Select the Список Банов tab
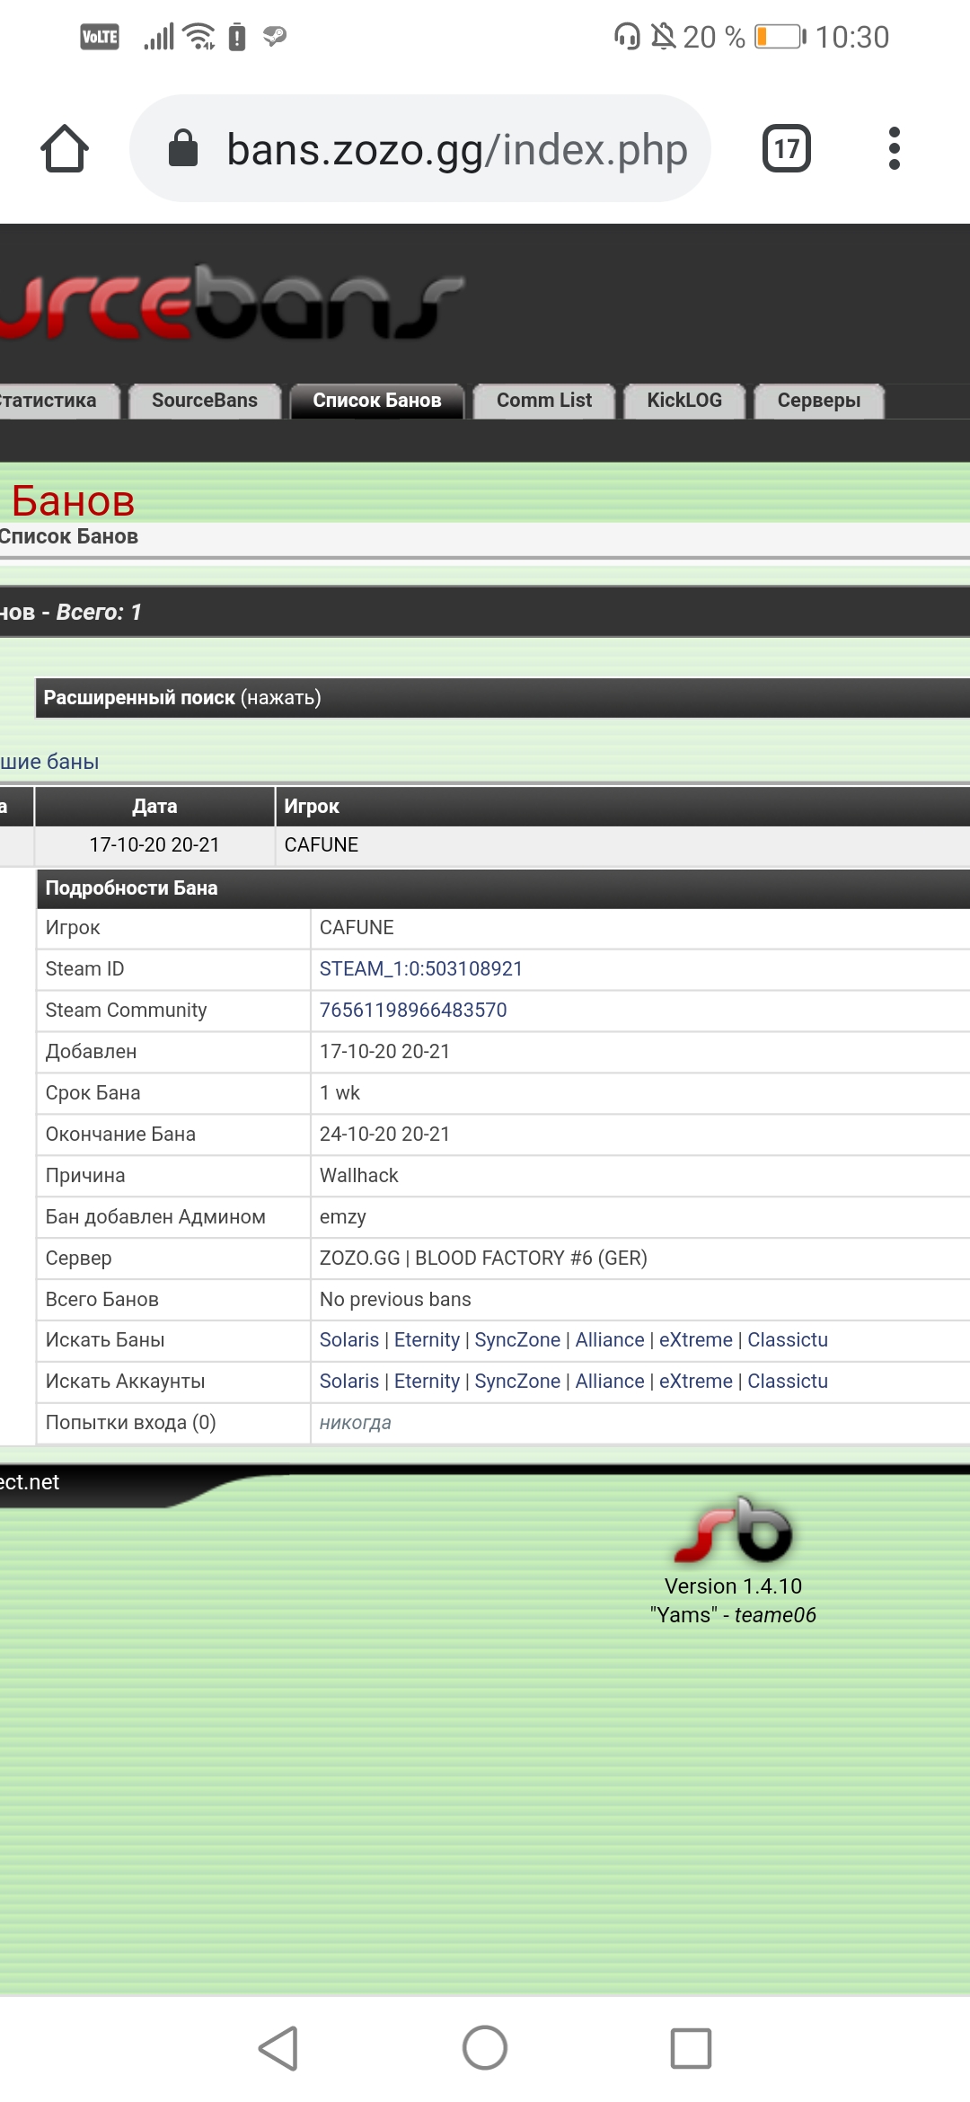 click(x=377, y=401)
